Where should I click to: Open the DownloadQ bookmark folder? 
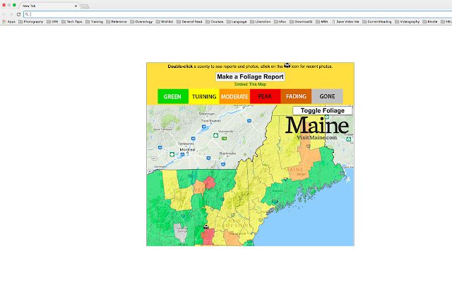301,22
